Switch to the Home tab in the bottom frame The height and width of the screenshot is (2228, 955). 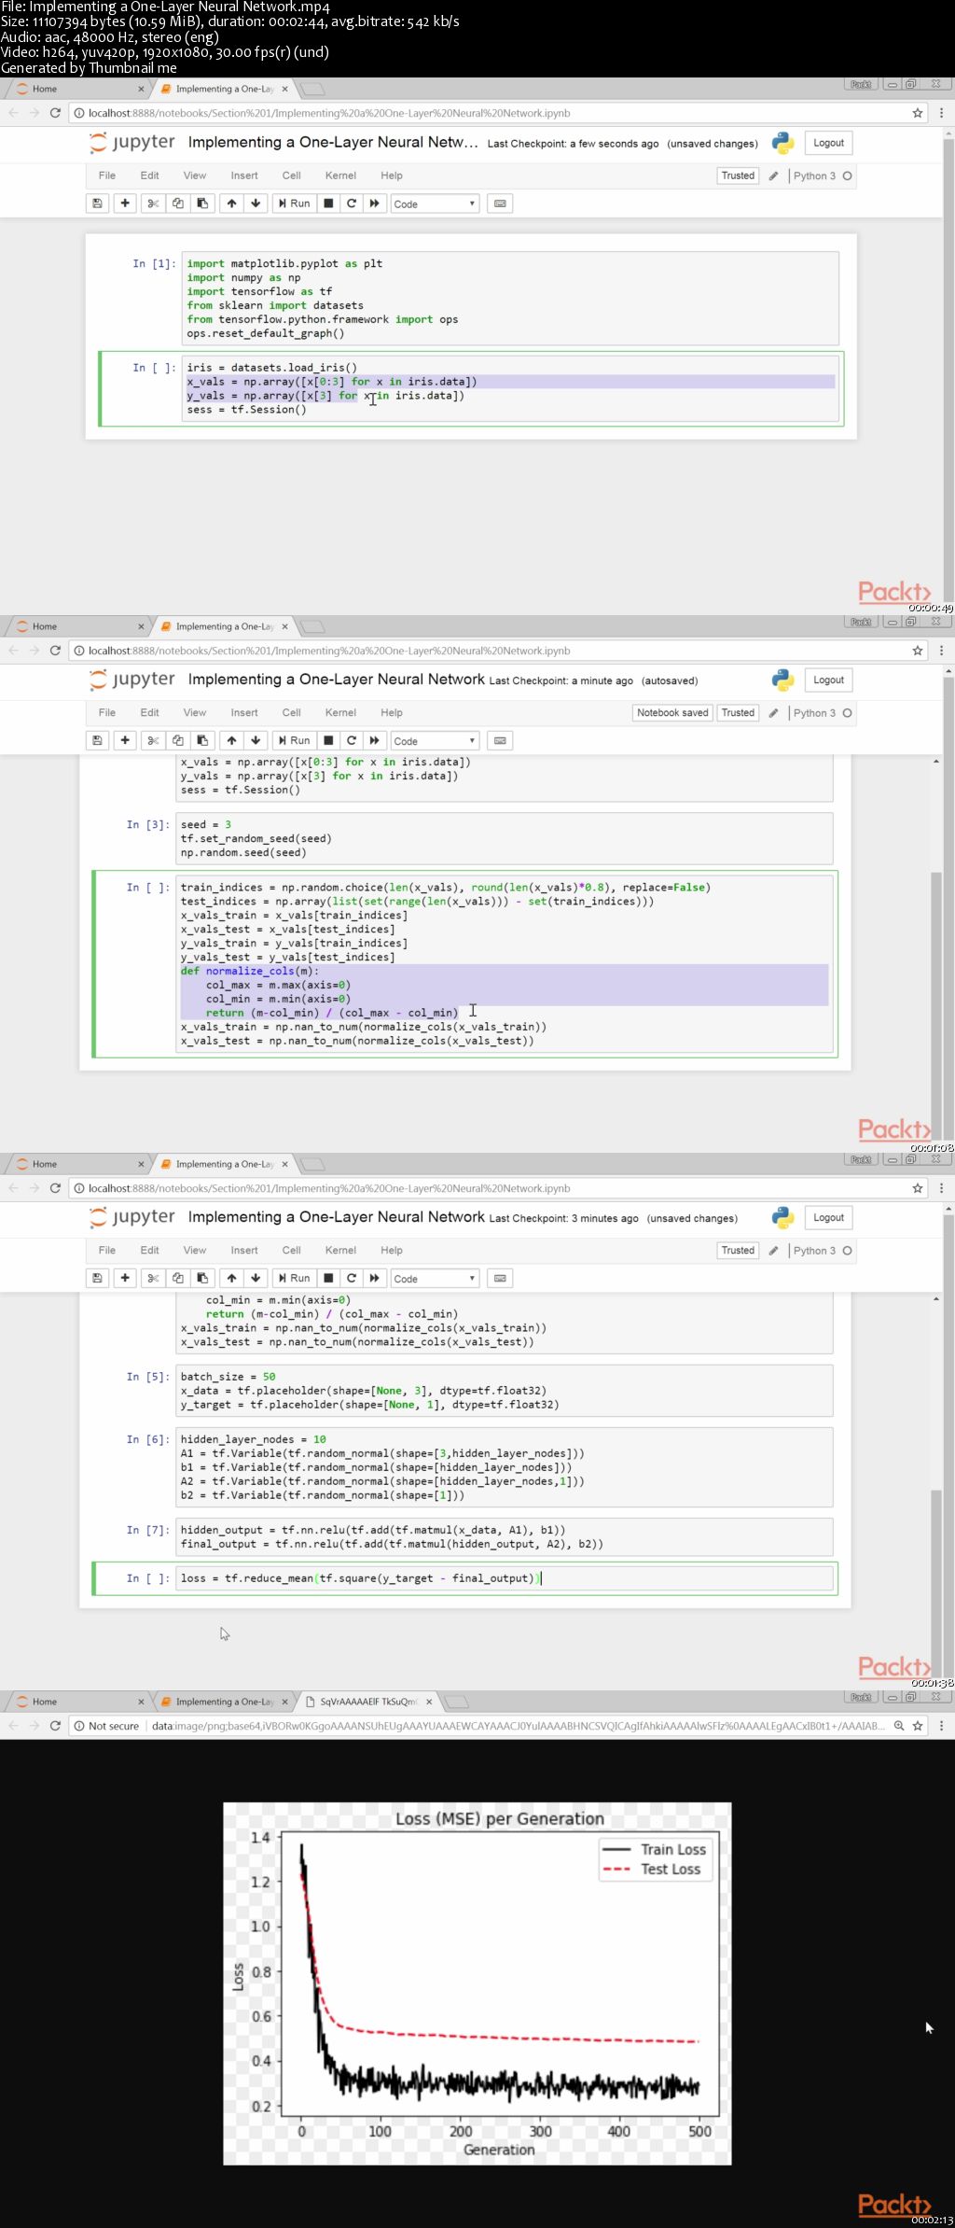(x=79, y=1702)
